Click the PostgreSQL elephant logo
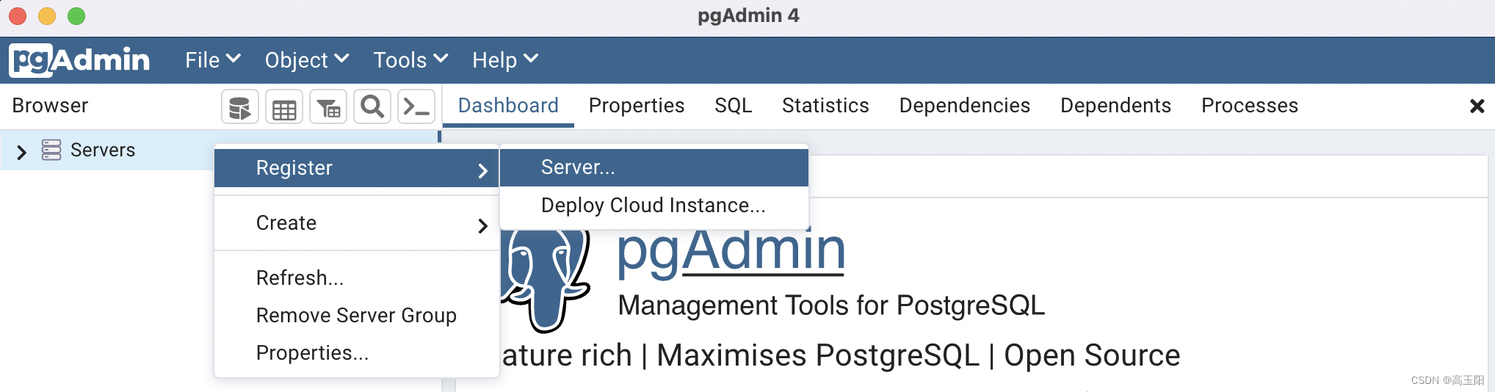This screenshot has width=1495, height=392. coord(546,280)
